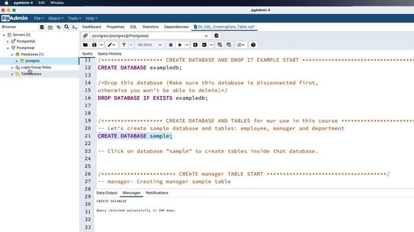Switch to the Dependencies tab
The image size is (414, 232).
[x=176, y=27]
